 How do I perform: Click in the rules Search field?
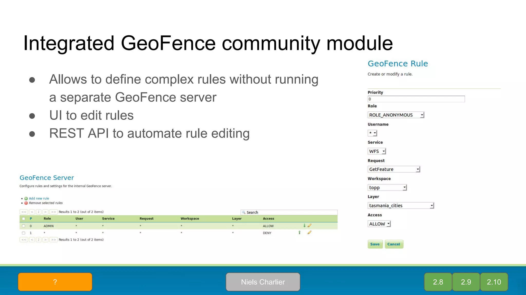pos(289,212)
